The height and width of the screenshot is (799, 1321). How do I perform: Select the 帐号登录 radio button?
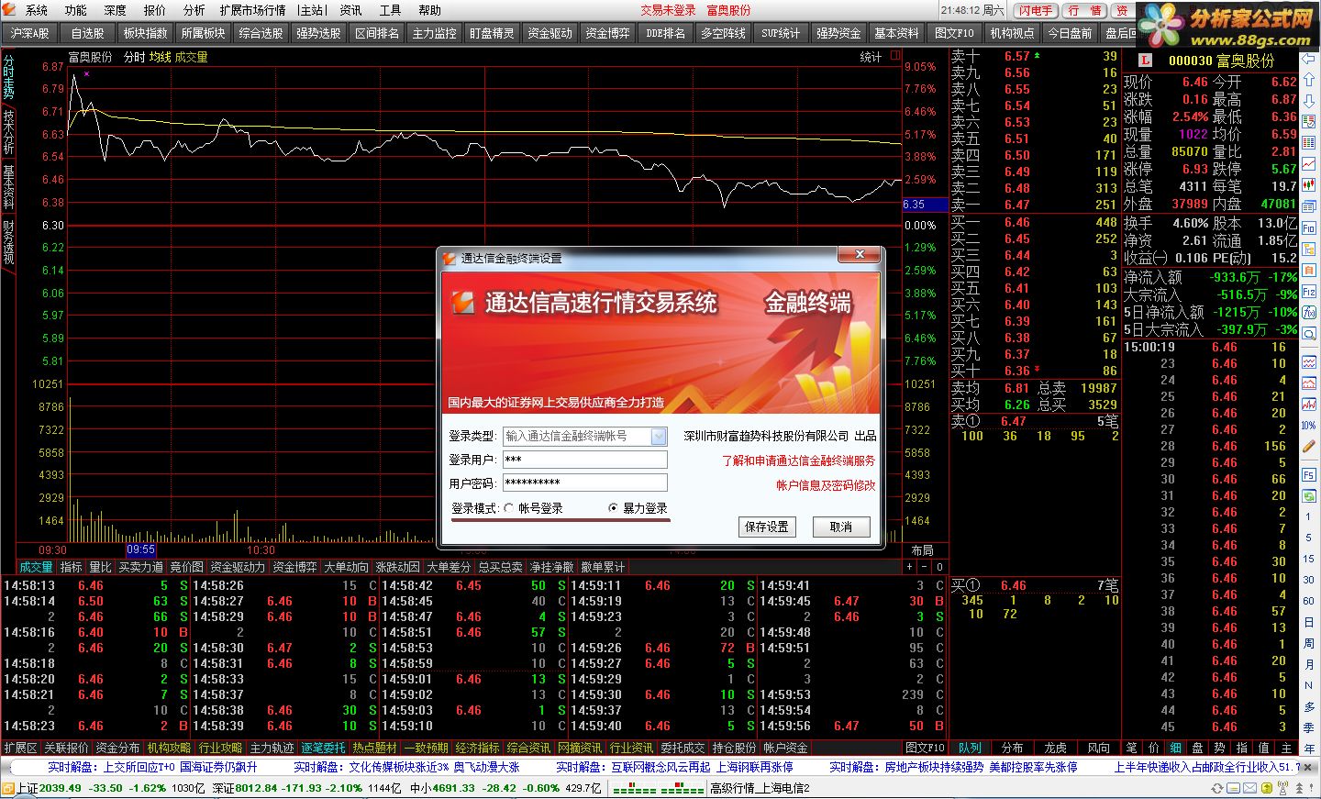coord(509,508)
